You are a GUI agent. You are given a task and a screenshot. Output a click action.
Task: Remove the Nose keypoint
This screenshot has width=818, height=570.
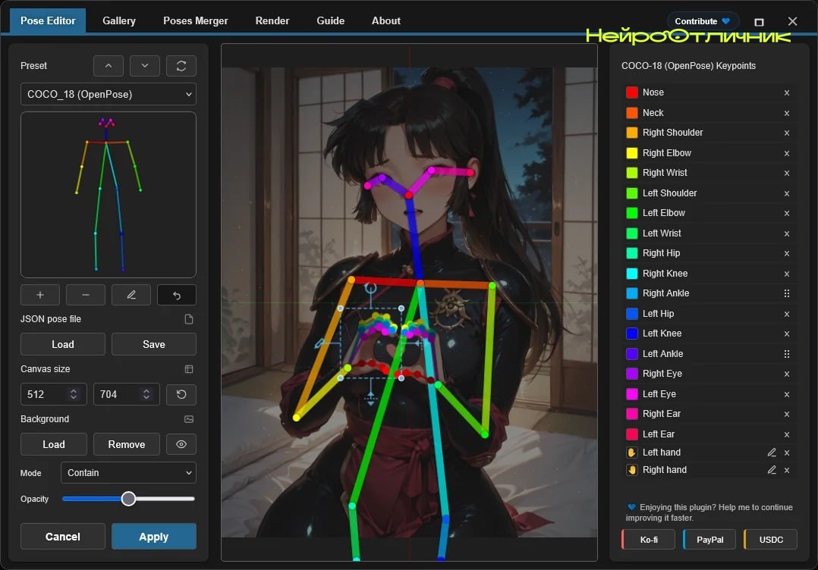[787, 92]
